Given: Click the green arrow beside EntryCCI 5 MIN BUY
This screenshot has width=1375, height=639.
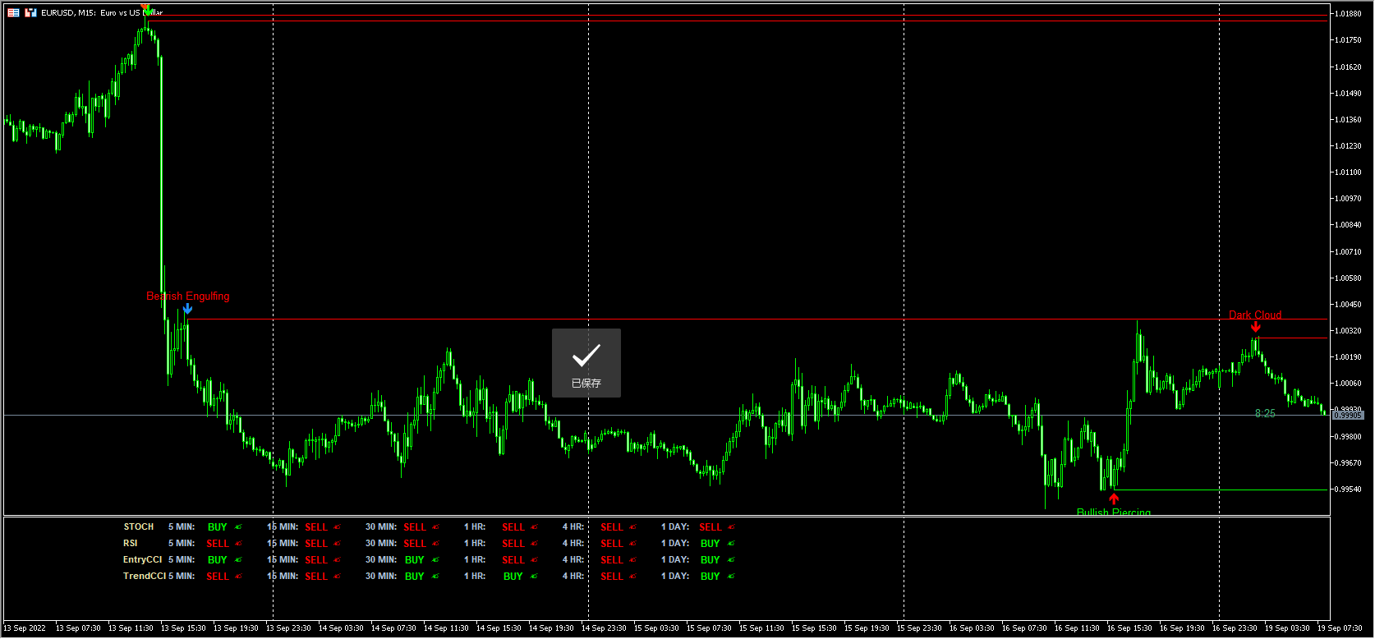Looking at the screenshot, I should point(238,560).
